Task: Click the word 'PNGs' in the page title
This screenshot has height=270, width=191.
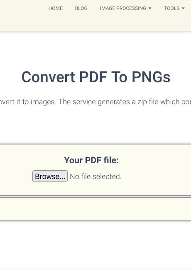Action: click(151, 77)
